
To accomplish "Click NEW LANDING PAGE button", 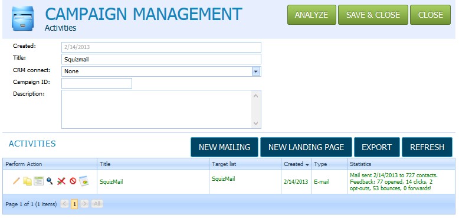I will pyautogui.click(x=306, y=147).
